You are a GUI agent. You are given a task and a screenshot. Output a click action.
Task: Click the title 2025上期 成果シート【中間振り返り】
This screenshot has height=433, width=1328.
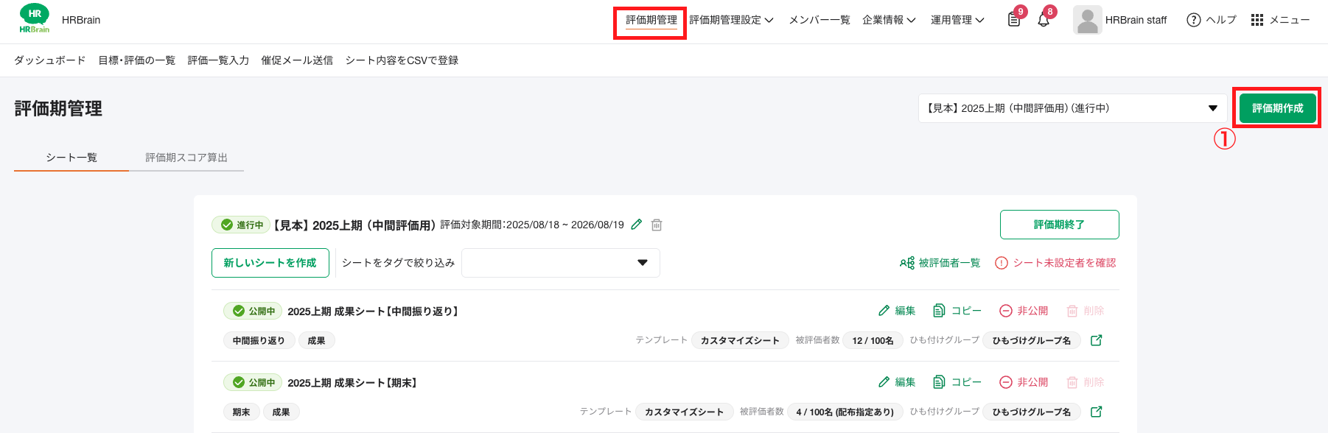(374, 311)
